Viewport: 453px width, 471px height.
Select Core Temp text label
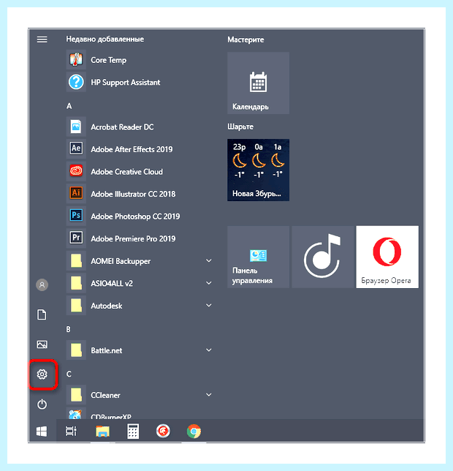point(109,60)
